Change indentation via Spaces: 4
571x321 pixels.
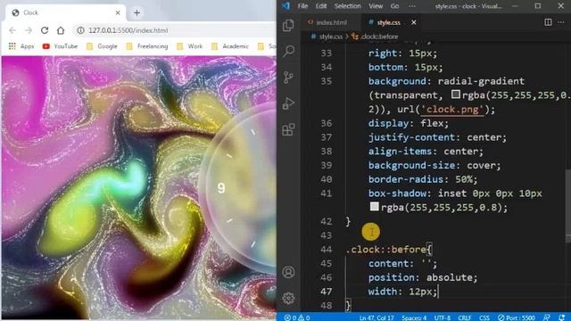(x=414, y=317)
